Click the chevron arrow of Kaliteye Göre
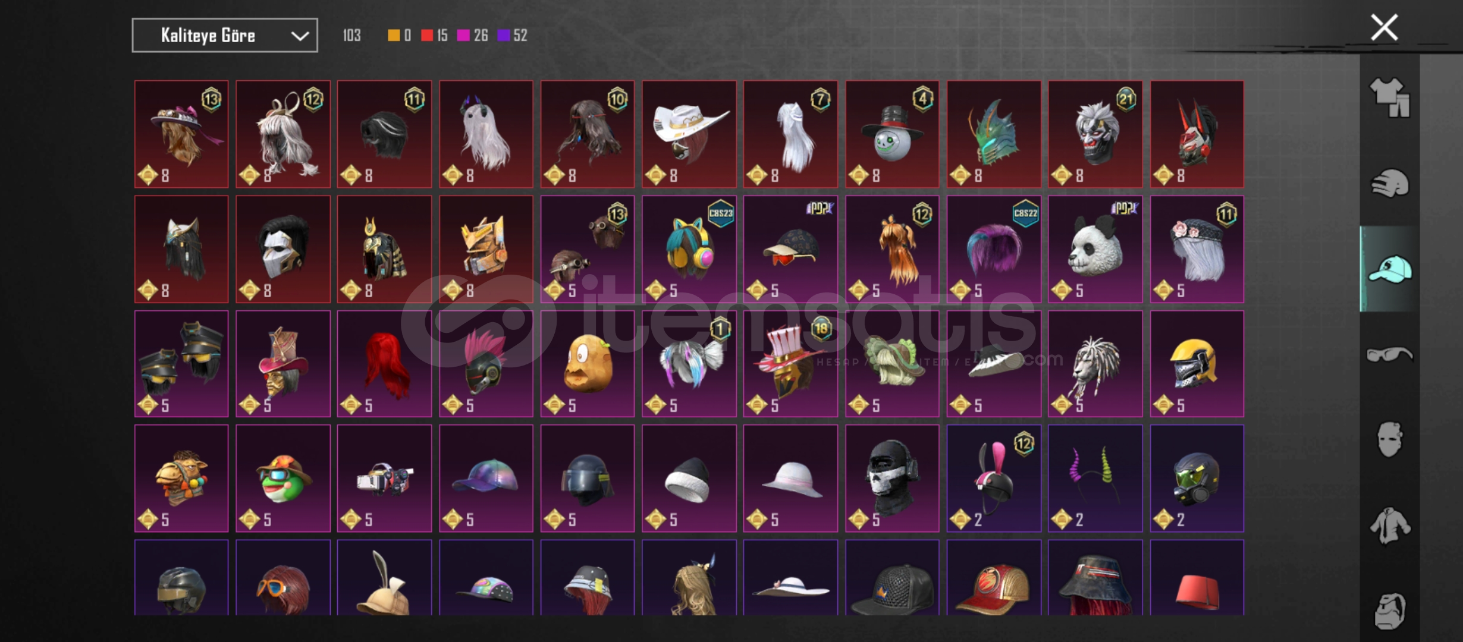 (300, 36)
